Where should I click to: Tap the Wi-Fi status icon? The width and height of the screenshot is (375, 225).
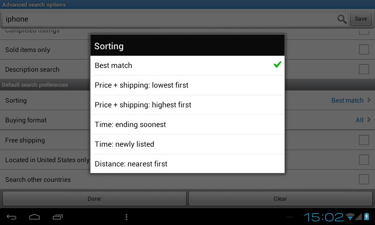pyautogui.click(x=350, y=217)
